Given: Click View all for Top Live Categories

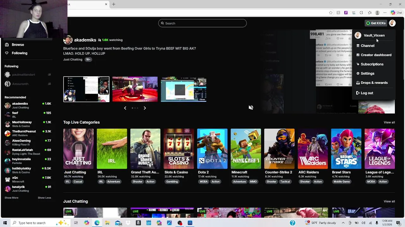Looking at the screenshot, I should [x=389, y=122].
